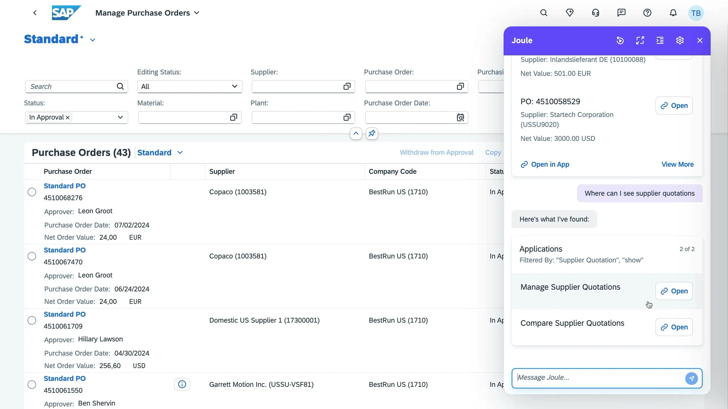Image resolution: width=728 pixels, height=409 pixels.
Task: Click the Copy button in table toolbar
Action: [493, 153]
